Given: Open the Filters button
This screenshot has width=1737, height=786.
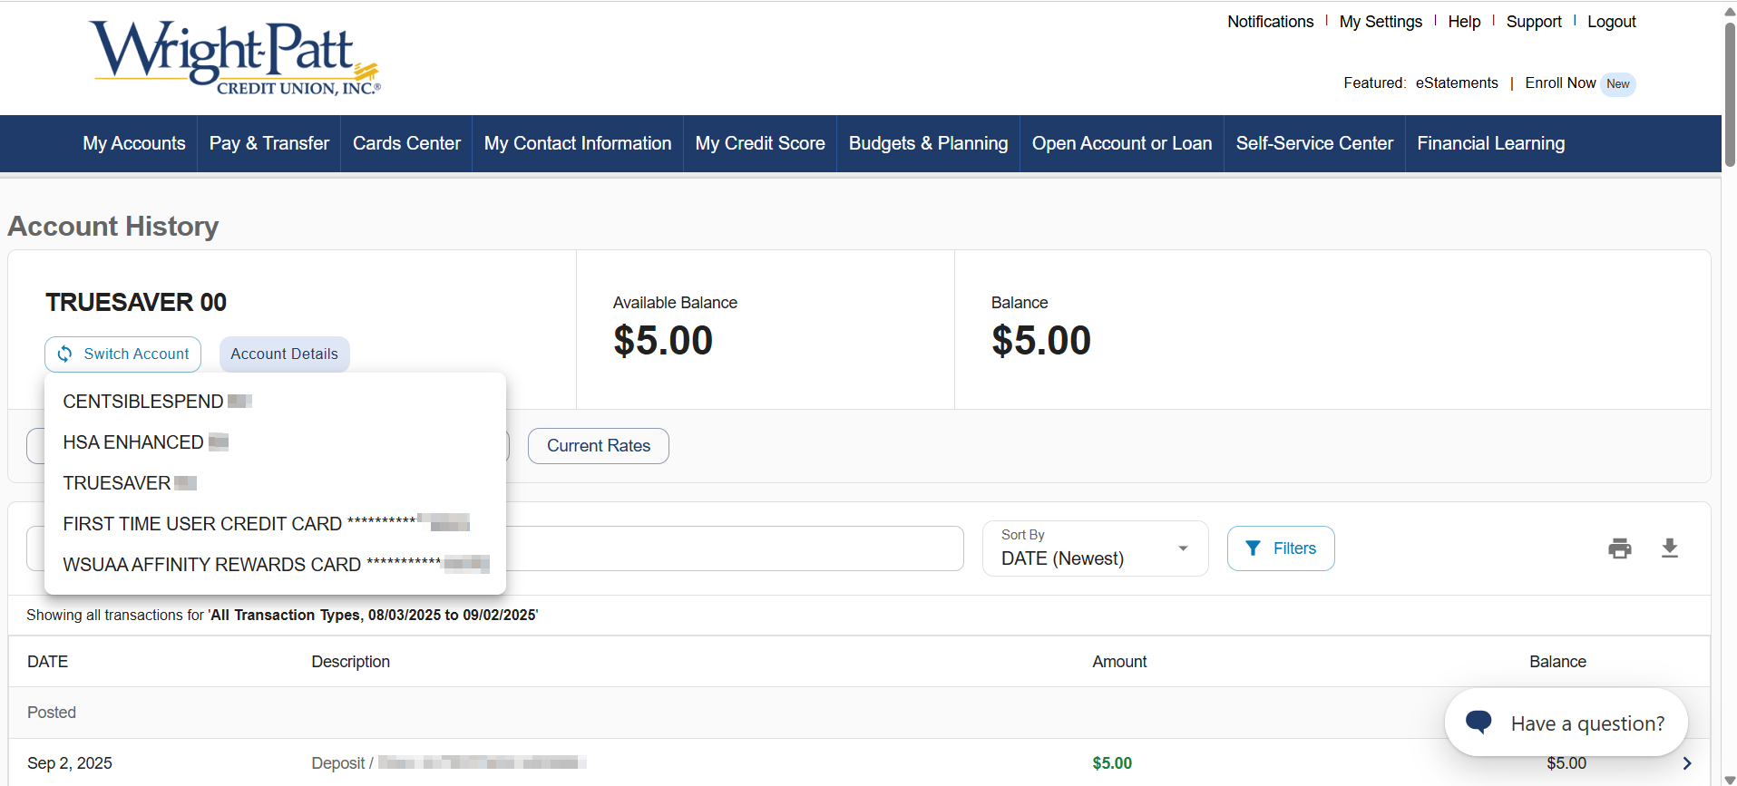Looking at the screenshot, I should pyautogui.click(x=1280, y=548).
